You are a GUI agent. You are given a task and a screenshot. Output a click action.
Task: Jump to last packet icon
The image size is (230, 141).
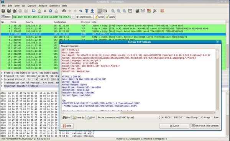[x=92, y=11]
